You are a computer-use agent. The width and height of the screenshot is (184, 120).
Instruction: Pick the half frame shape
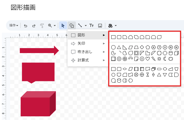[142, 53]
